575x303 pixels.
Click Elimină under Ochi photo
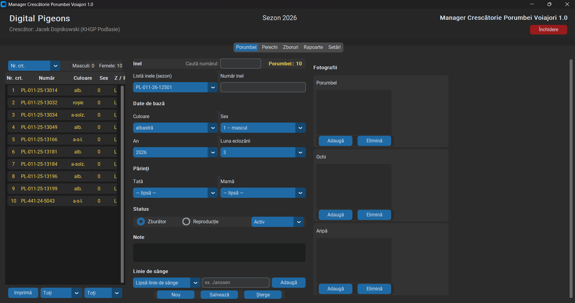(x=374, y=215)
